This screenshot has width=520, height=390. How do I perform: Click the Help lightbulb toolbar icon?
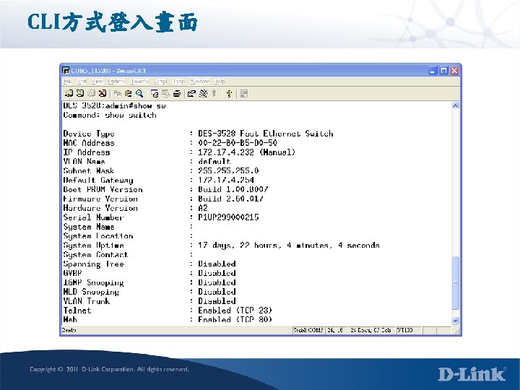[229, 93]
